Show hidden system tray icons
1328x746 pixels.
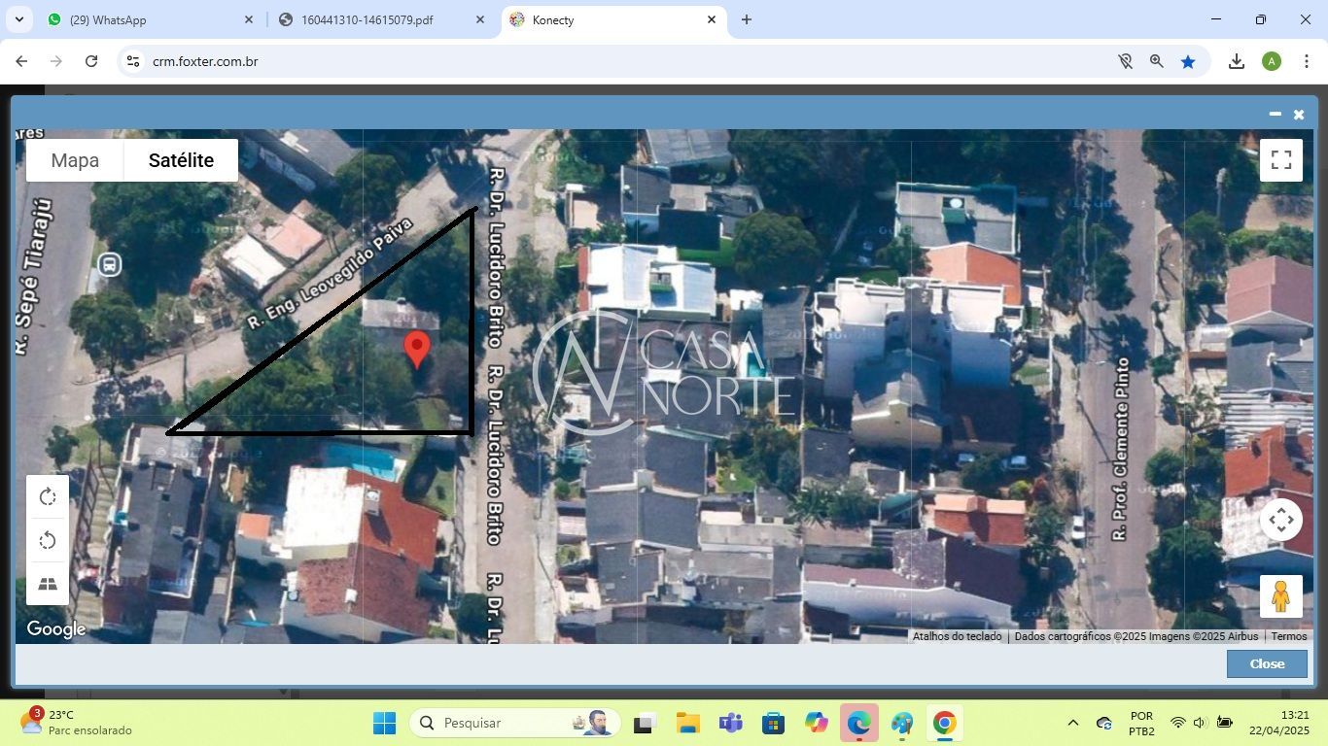pos(1072,723)
